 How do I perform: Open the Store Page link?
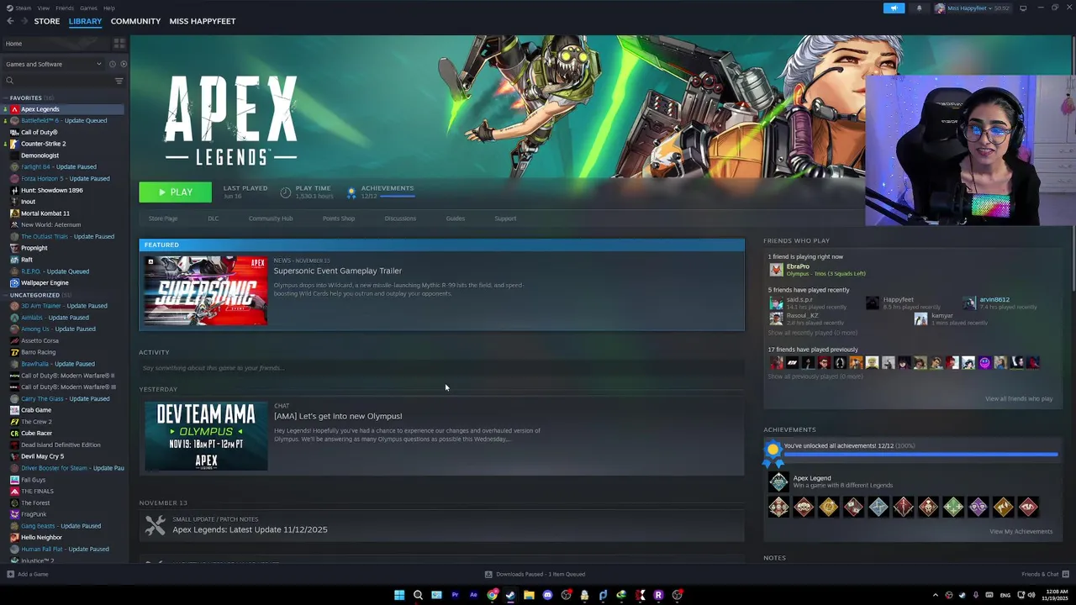tap(163, 218)
